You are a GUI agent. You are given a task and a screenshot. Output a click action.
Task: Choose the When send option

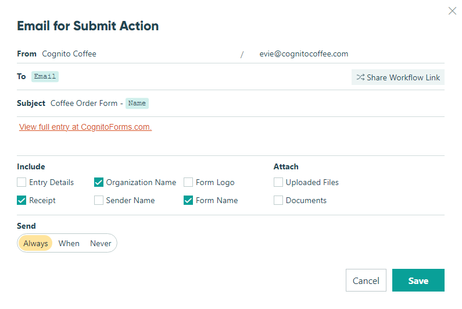[x=69, y=243]
